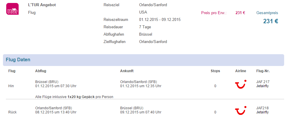Click the Stops column header
Image resolution: width=285 pixels, height=119 pixels.
215,71
